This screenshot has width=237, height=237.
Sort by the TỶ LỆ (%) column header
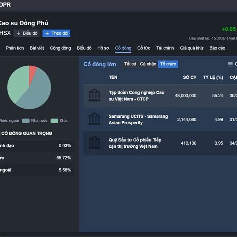coord(213,77)
